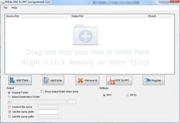Click the Register key icon
Viewport: 180px width, 123px height.
point(147,80)
